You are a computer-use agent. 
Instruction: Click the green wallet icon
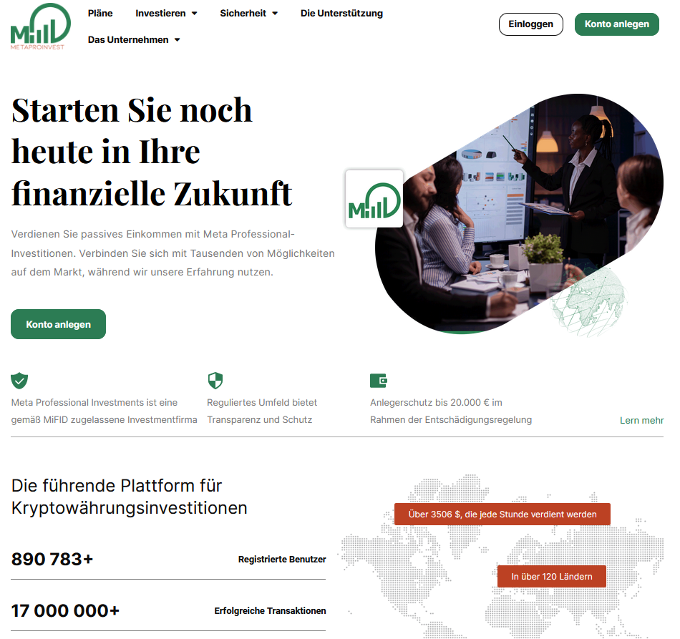(x=379, y=381)
